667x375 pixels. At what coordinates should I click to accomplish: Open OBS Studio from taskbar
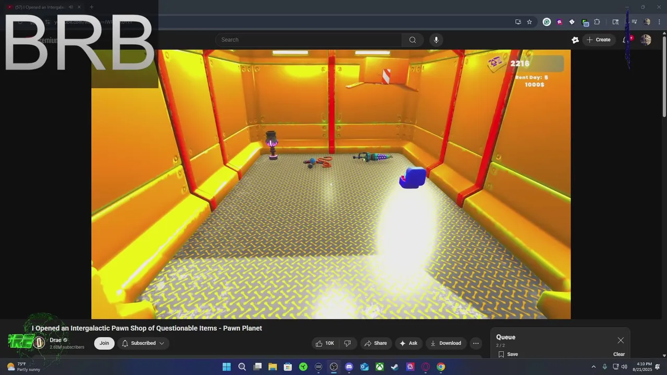coord(333,367)
